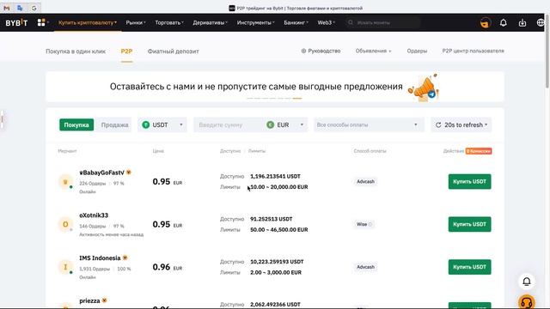Open the 20s to refresh dropdown
550x309 pixels.
click(x=461, y=124)
